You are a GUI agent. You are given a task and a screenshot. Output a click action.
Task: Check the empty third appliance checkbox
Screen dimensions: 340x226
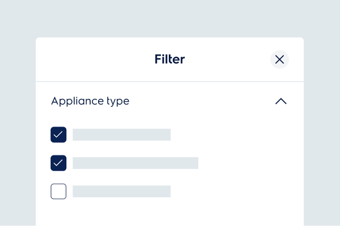[x=58, y=192]
